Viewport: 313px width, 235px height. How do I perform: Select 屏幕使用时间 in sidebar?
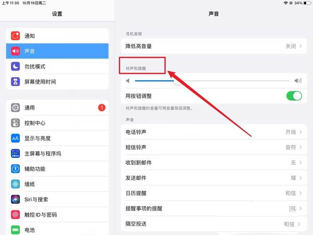[57, 82]
